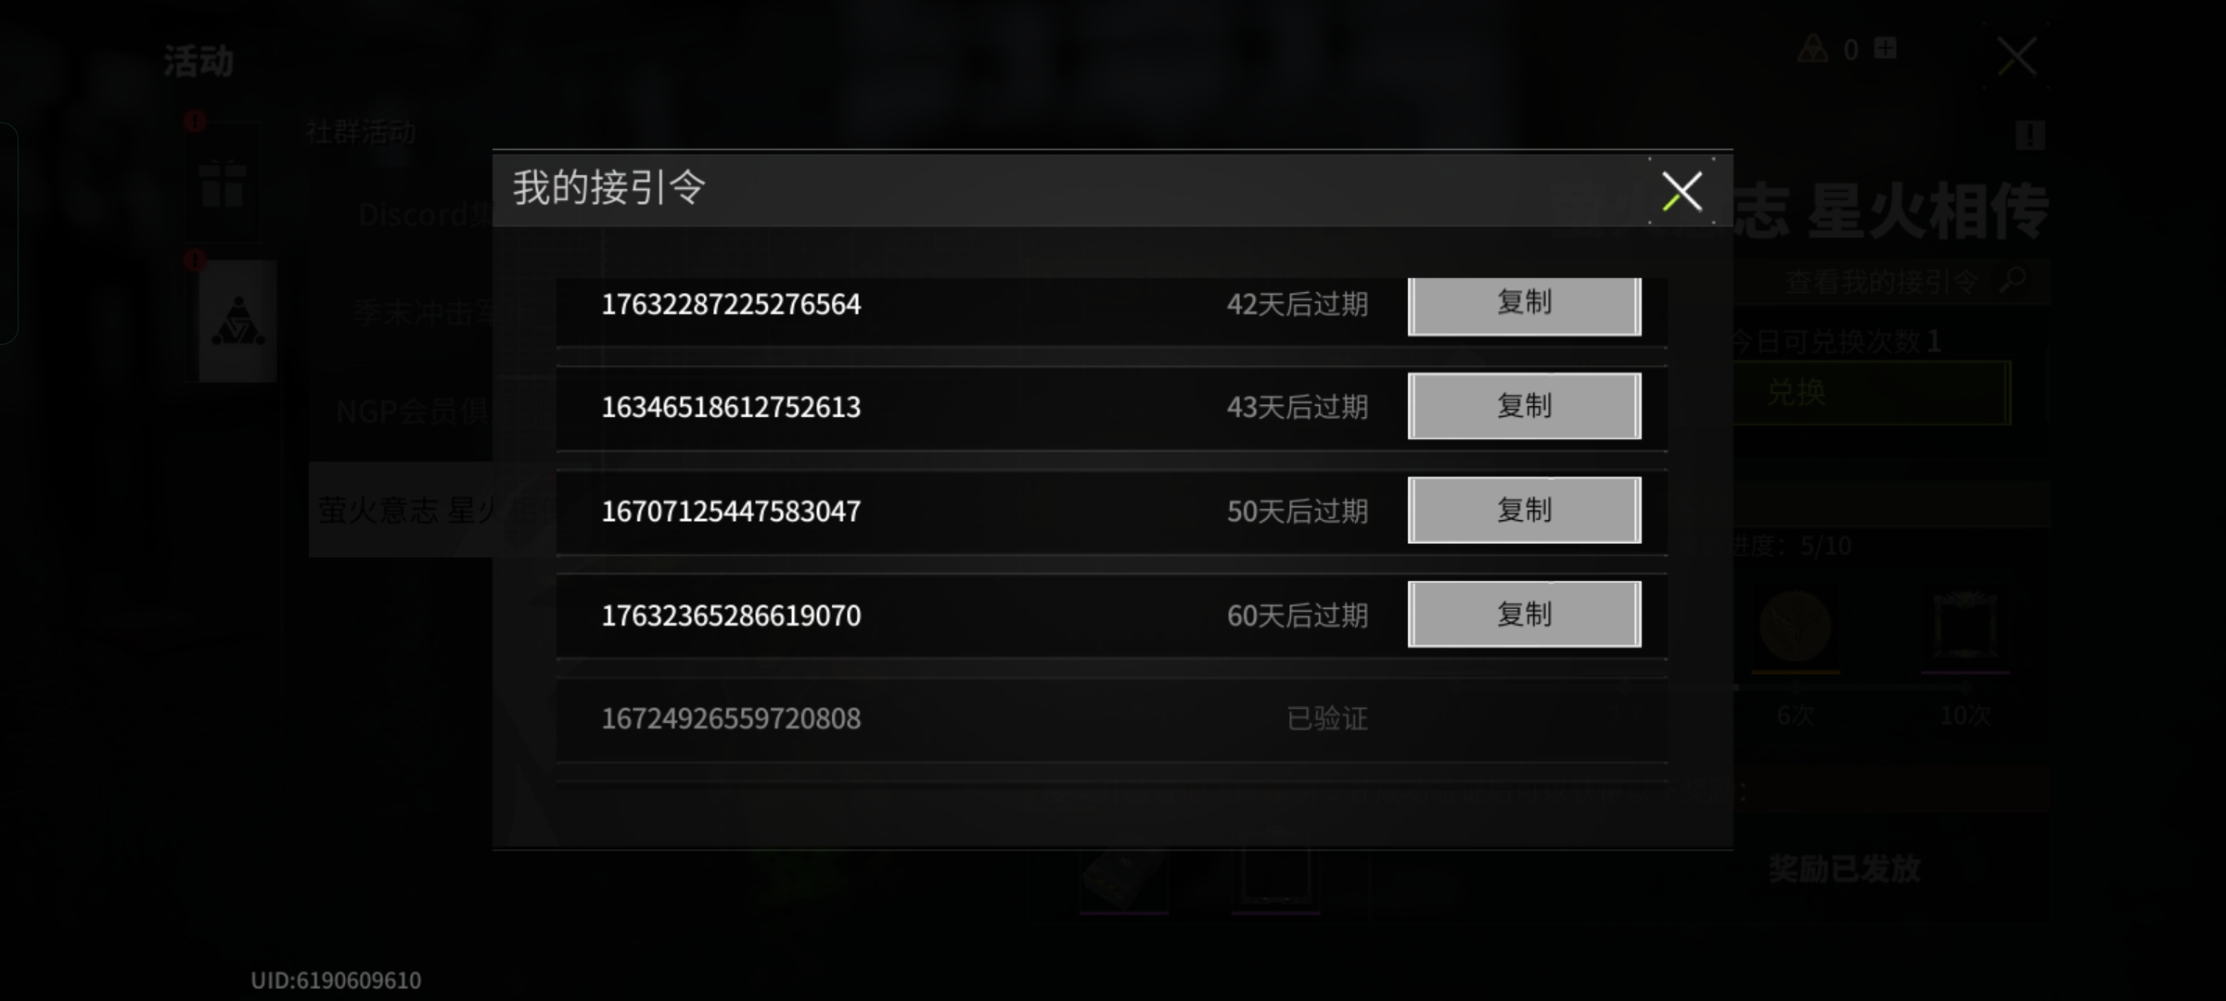
Task: Copy code 17632287225276564
Action: point(1524,304)
